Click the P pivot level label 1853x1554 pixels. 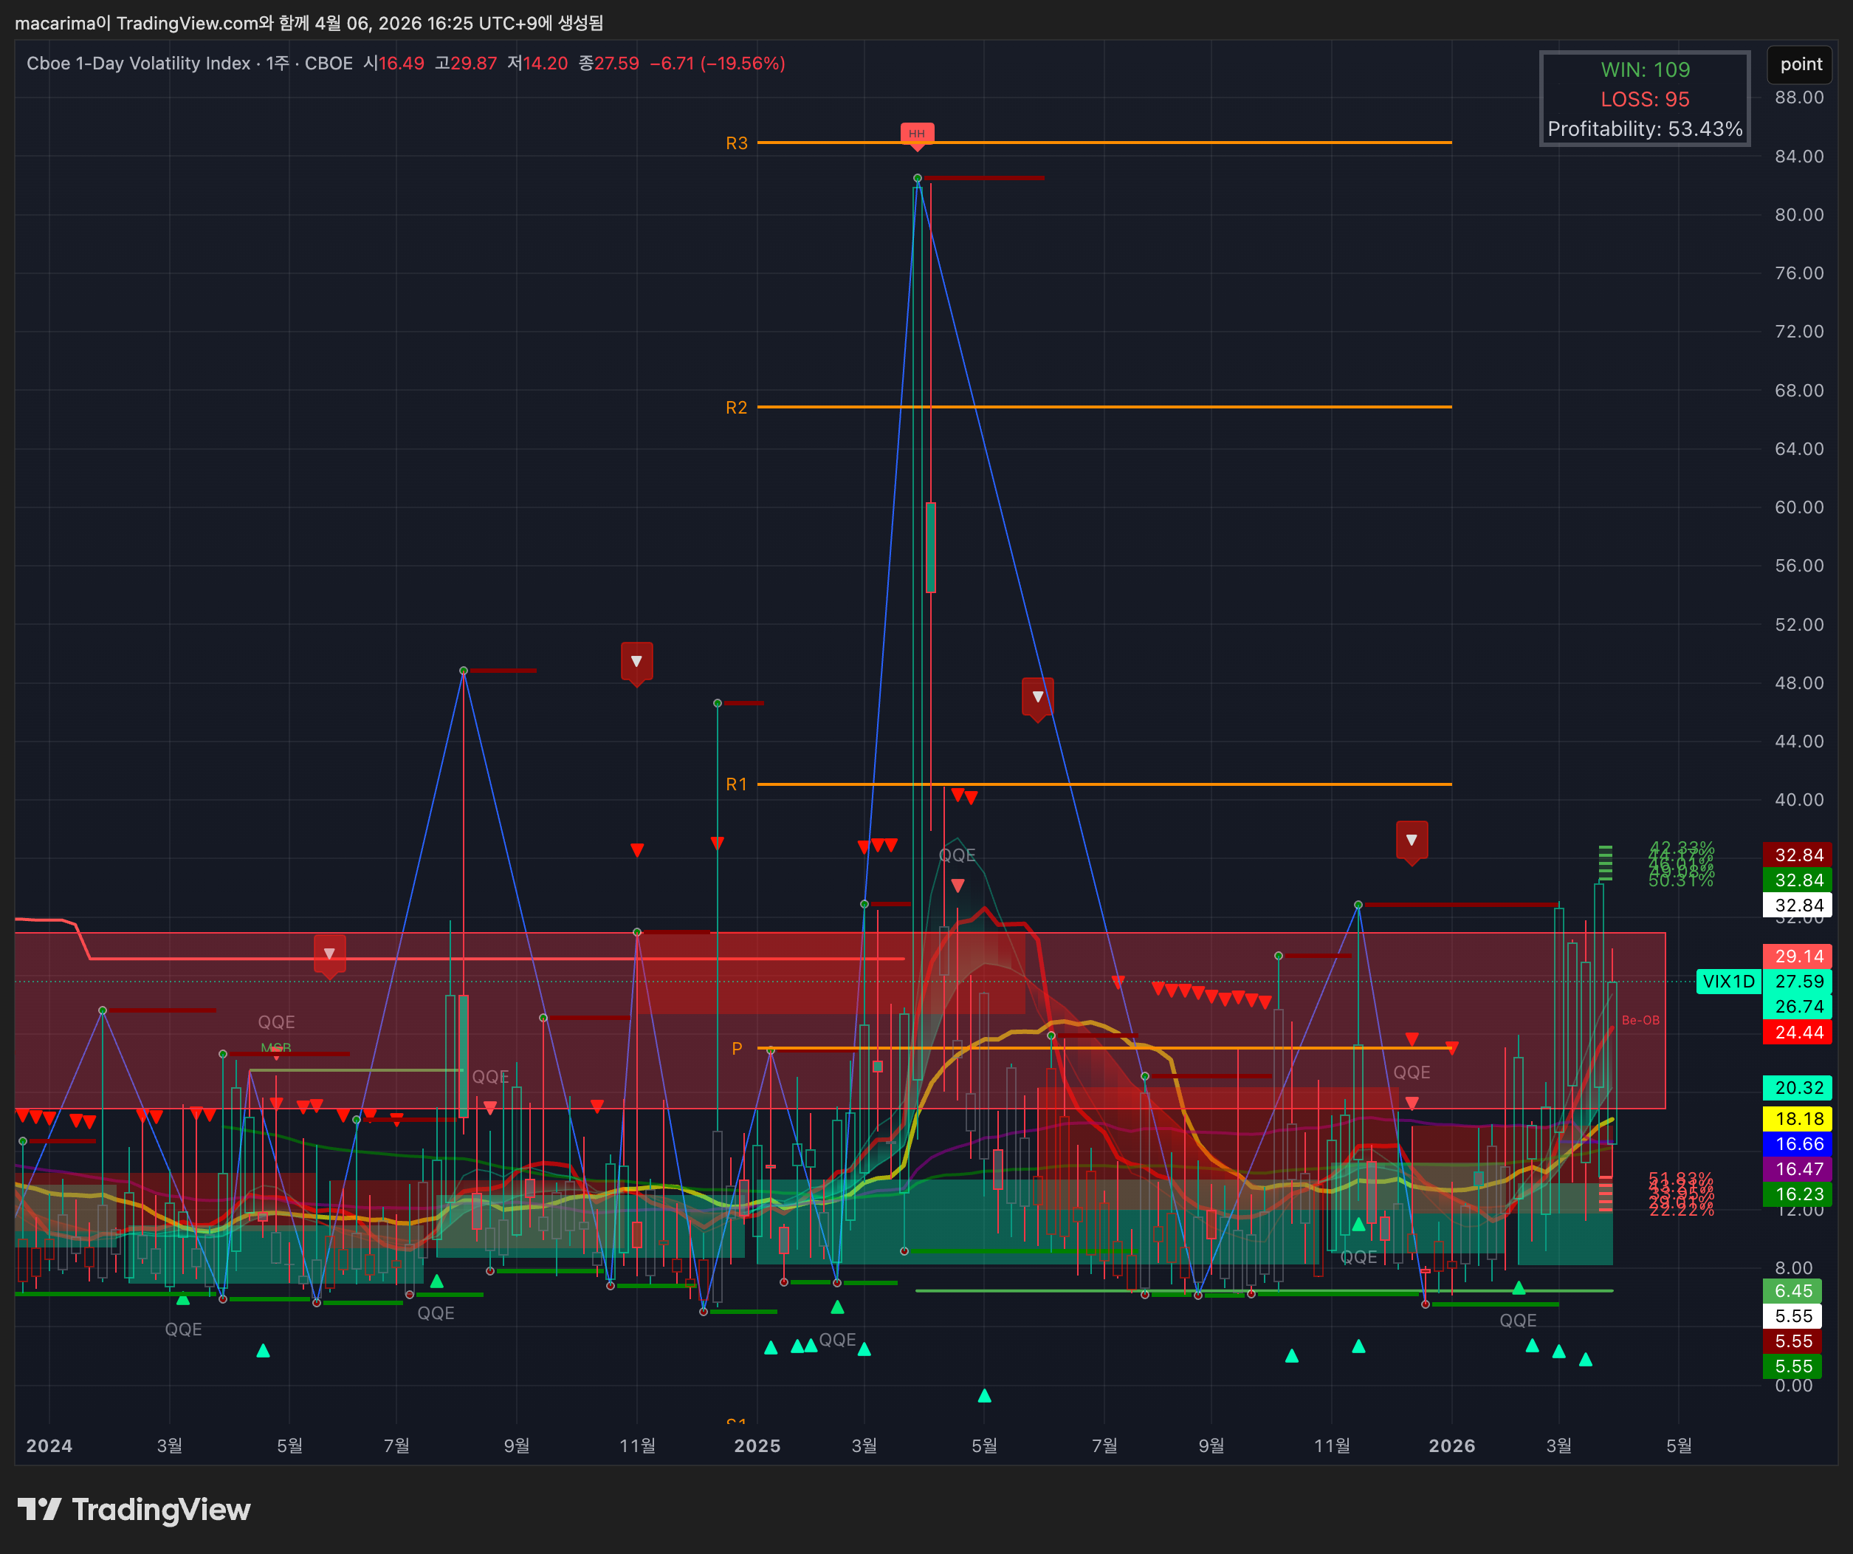tap(737, 1048)
